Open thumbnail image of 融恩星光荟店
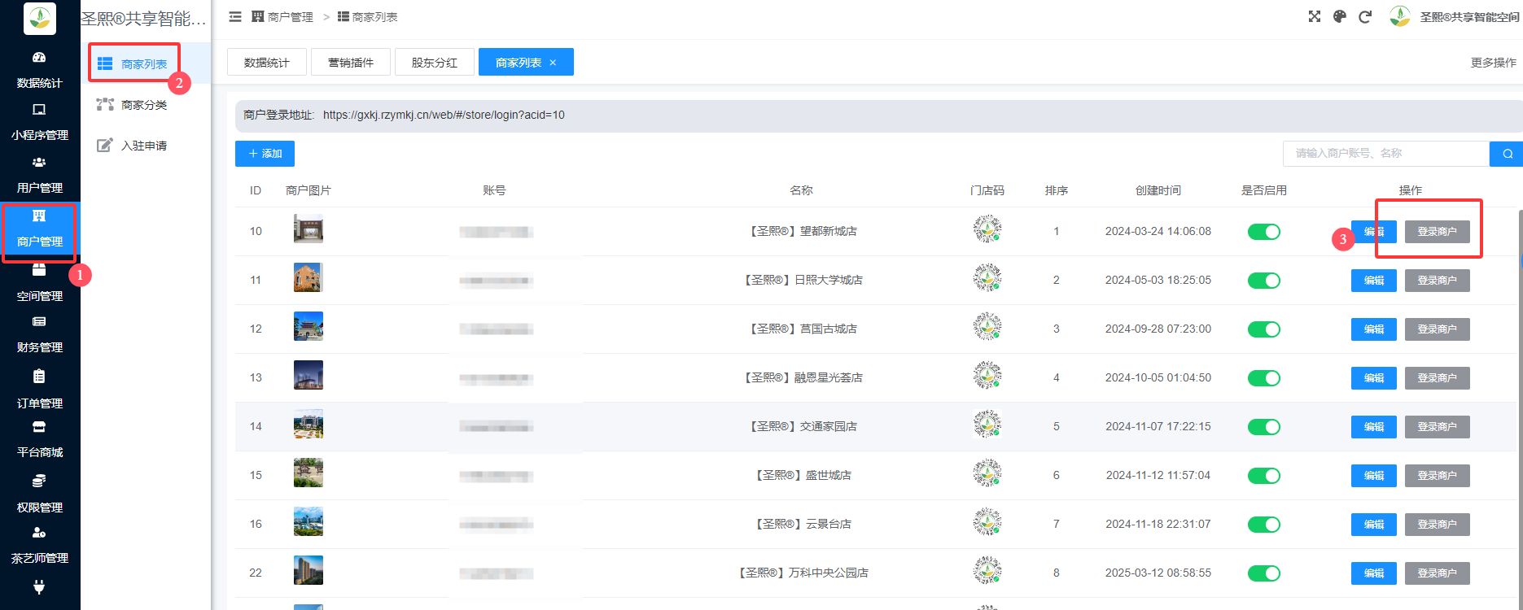This screenshot has height=610, width=1523. click(309, 376)
